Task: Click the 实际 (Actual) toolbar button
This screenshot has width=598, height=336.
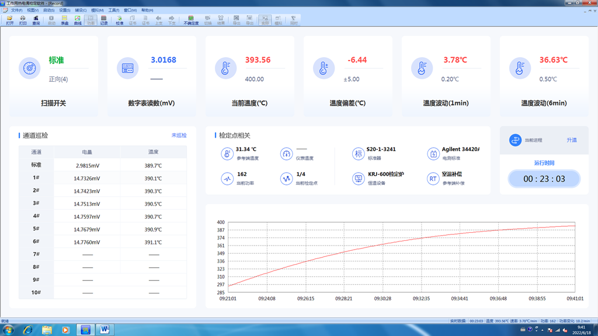Action: click(265, 20)
